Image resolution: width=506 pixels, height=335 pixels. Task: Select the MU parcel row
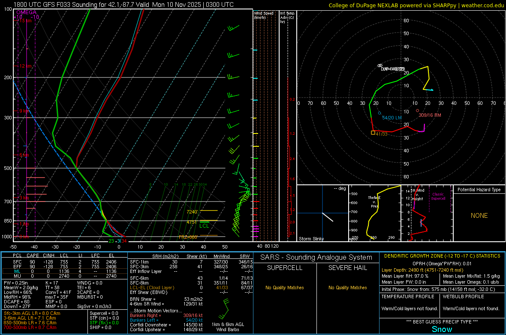point(65,276)
